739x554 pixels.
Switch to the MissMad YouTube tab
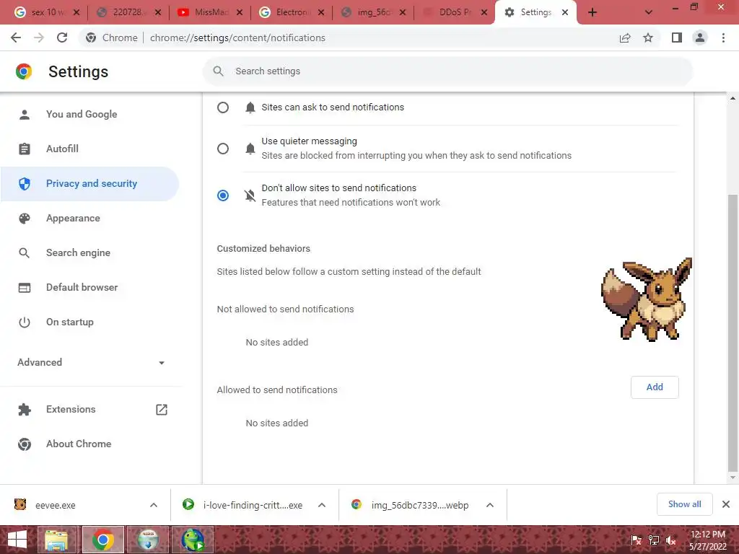209,12
